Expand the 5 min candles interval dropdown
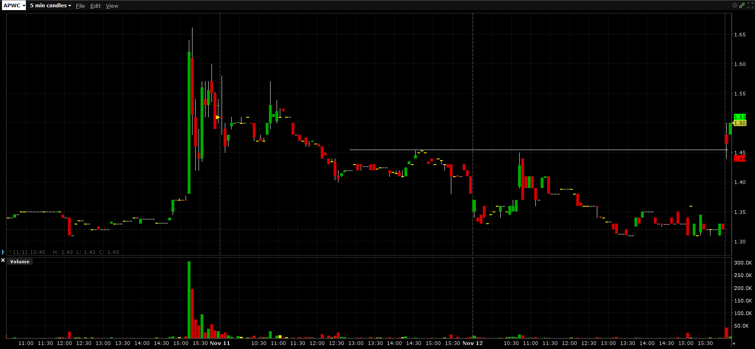The width and height of the screenshot is (755, 349). tap(51, 5)
